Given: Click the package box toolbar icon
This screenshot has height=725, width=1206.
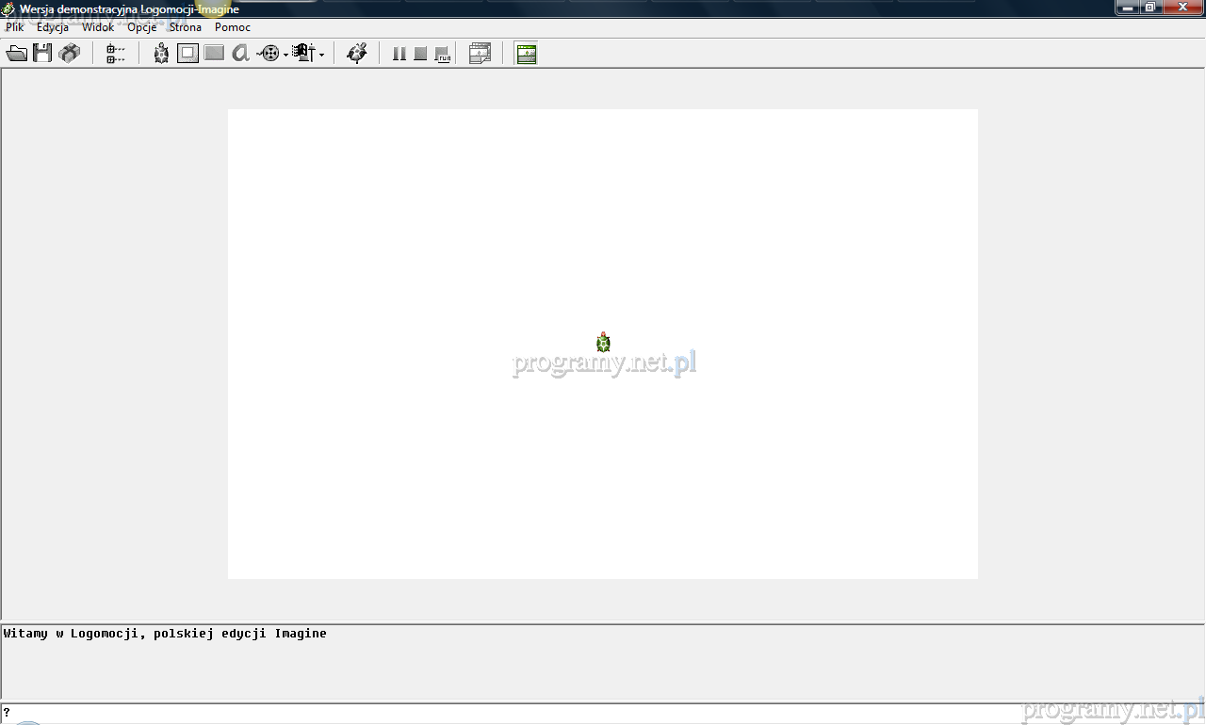Looking at the screenshot, I should pos(69,54).
